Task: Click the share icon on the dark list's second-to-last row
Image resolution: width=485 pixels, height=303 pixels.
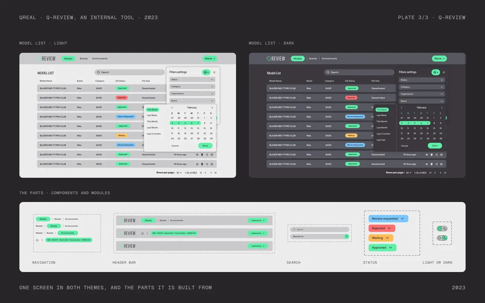Action: point(436,155)
